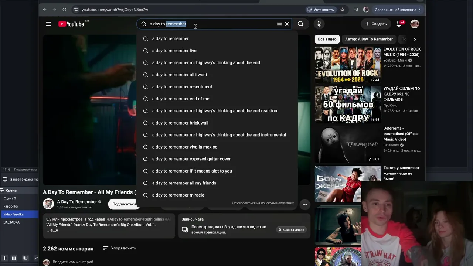
Task: Select suggestion ending in "the end instrumental"
Action: point(217,135)
